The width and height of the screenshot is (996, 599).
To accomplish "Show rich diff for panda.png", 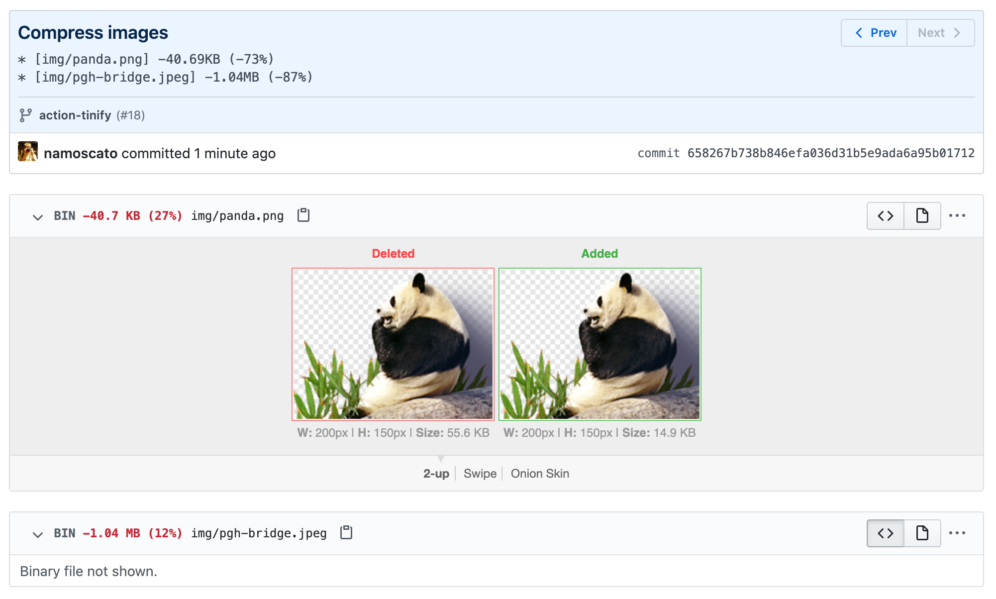I will pyautogui.click(x=922, y=216).
